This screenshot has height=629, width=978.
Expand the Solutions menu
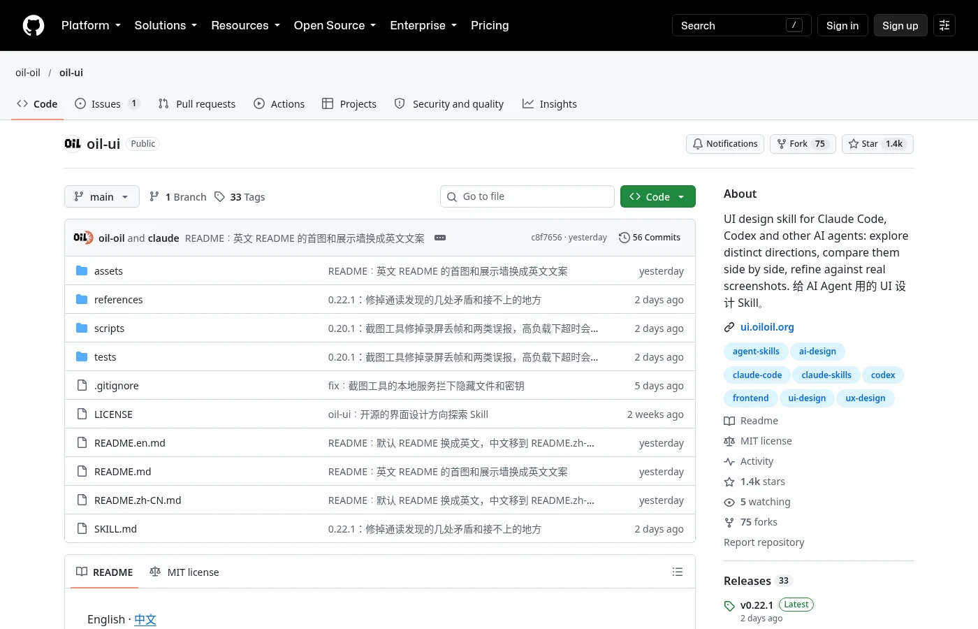click(x=166, y=25)
